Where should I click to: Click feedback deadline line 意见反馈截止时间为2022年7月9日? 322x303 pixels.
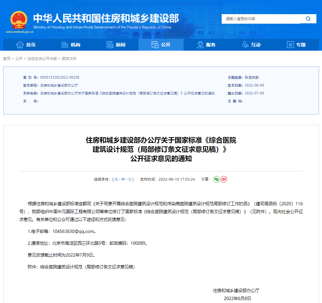point(61,255)
